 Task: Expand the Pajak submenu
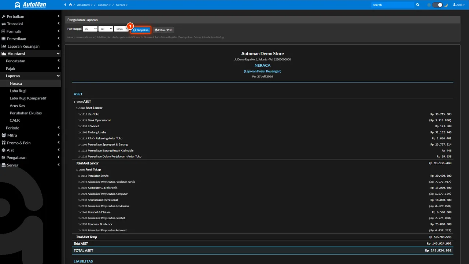pyautogui.click(x=31, y=69)
